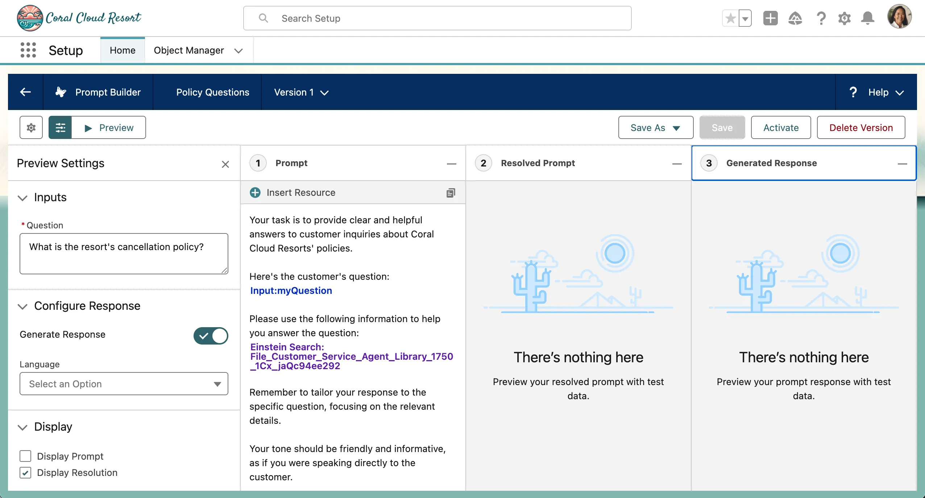This screenshot has height=498, width=925.
Task: Click the Delete Version button
Action: click(861, 127)
